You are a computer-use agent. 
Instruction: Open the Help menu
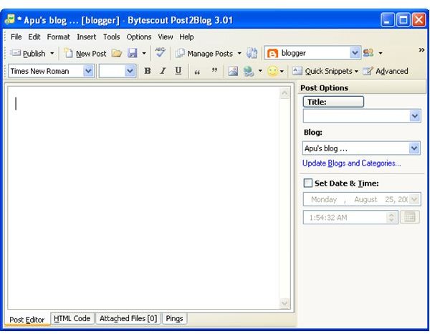tap(186, 37)
